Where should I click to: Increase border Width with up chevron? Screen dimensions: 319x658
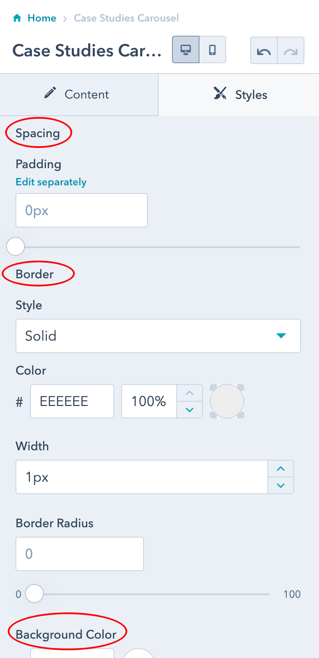(281, 469)
